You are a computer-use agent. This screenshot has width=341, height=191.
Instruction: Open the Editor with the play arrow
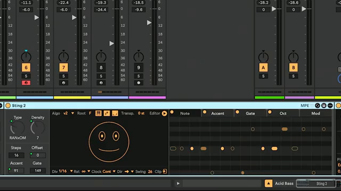click(165, 113)
